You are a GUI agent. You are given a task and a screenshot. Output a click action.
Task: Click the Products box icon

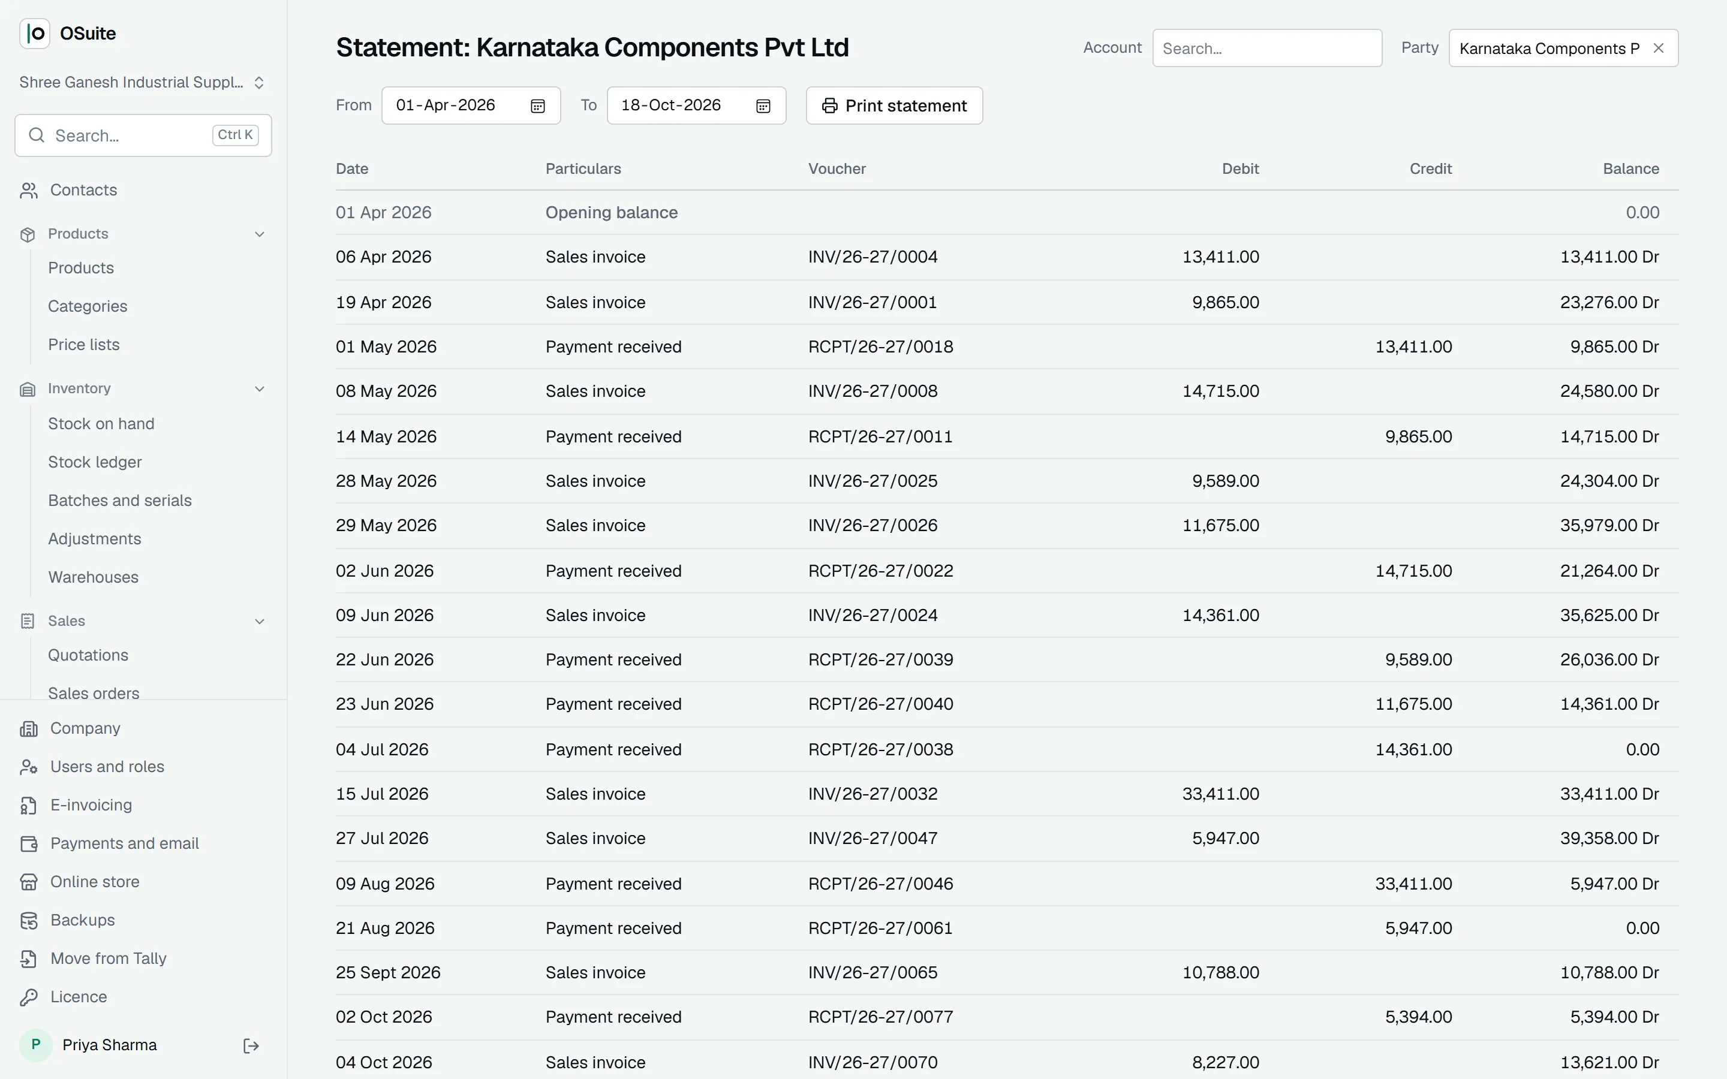[x=28, y=235]
